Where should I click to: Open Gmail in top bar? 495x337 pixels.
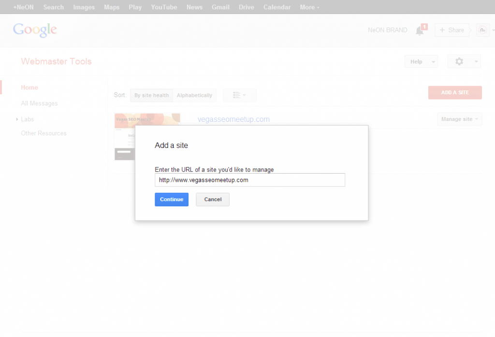click(220, 7)
